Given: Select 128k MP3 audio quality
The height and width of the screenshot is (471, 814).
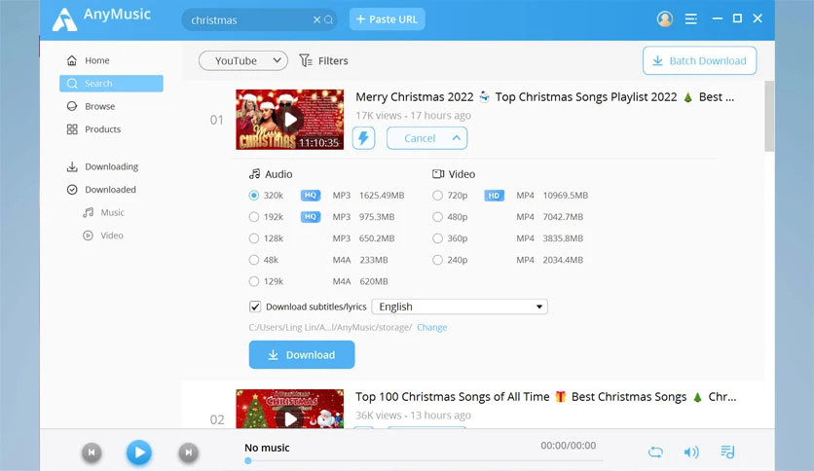Looking at the screenshot, I should click(x=254, y=238).
